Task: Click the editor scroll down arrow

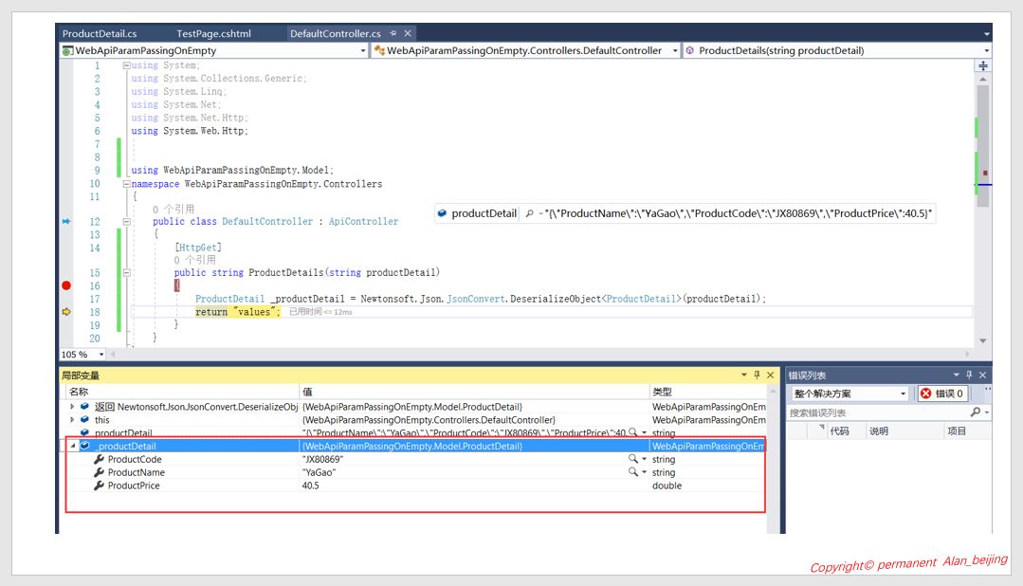Action: tap(982, 340)
